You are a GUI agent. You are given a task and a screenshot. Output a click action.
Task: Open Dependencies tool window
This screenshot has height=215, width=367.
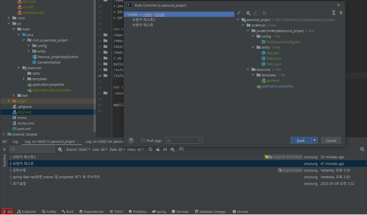coord(91,212)
